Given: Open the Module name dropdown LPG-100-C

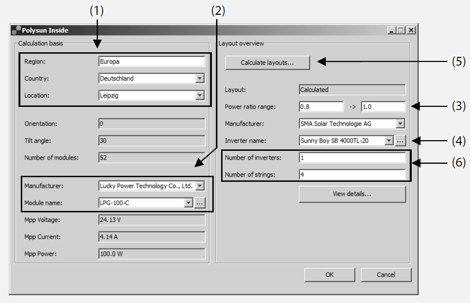Looking at the screenshot, I should (x=188, y=203).
